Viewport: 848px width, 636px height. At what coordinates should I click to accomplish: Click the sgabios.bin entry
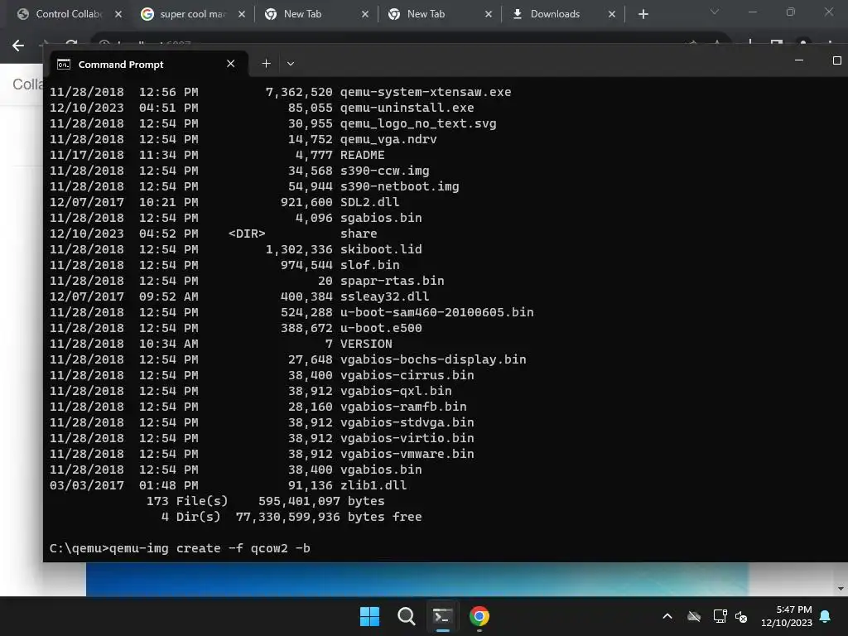(381, 218)
